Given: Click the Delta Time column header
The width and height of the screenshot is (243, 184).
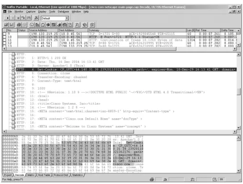Looking at the screenshot, I should point(229,30).
